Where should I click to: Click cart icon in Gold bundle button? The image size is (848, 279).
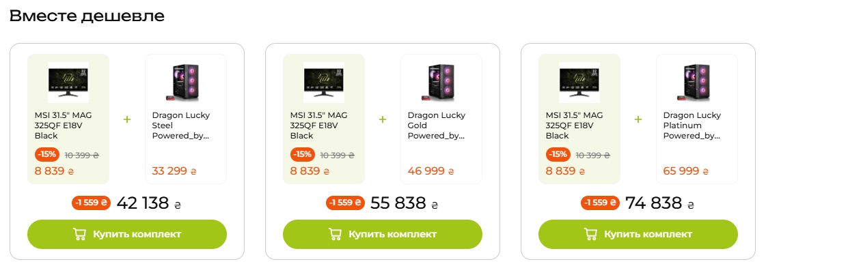[x=335, y=234]
